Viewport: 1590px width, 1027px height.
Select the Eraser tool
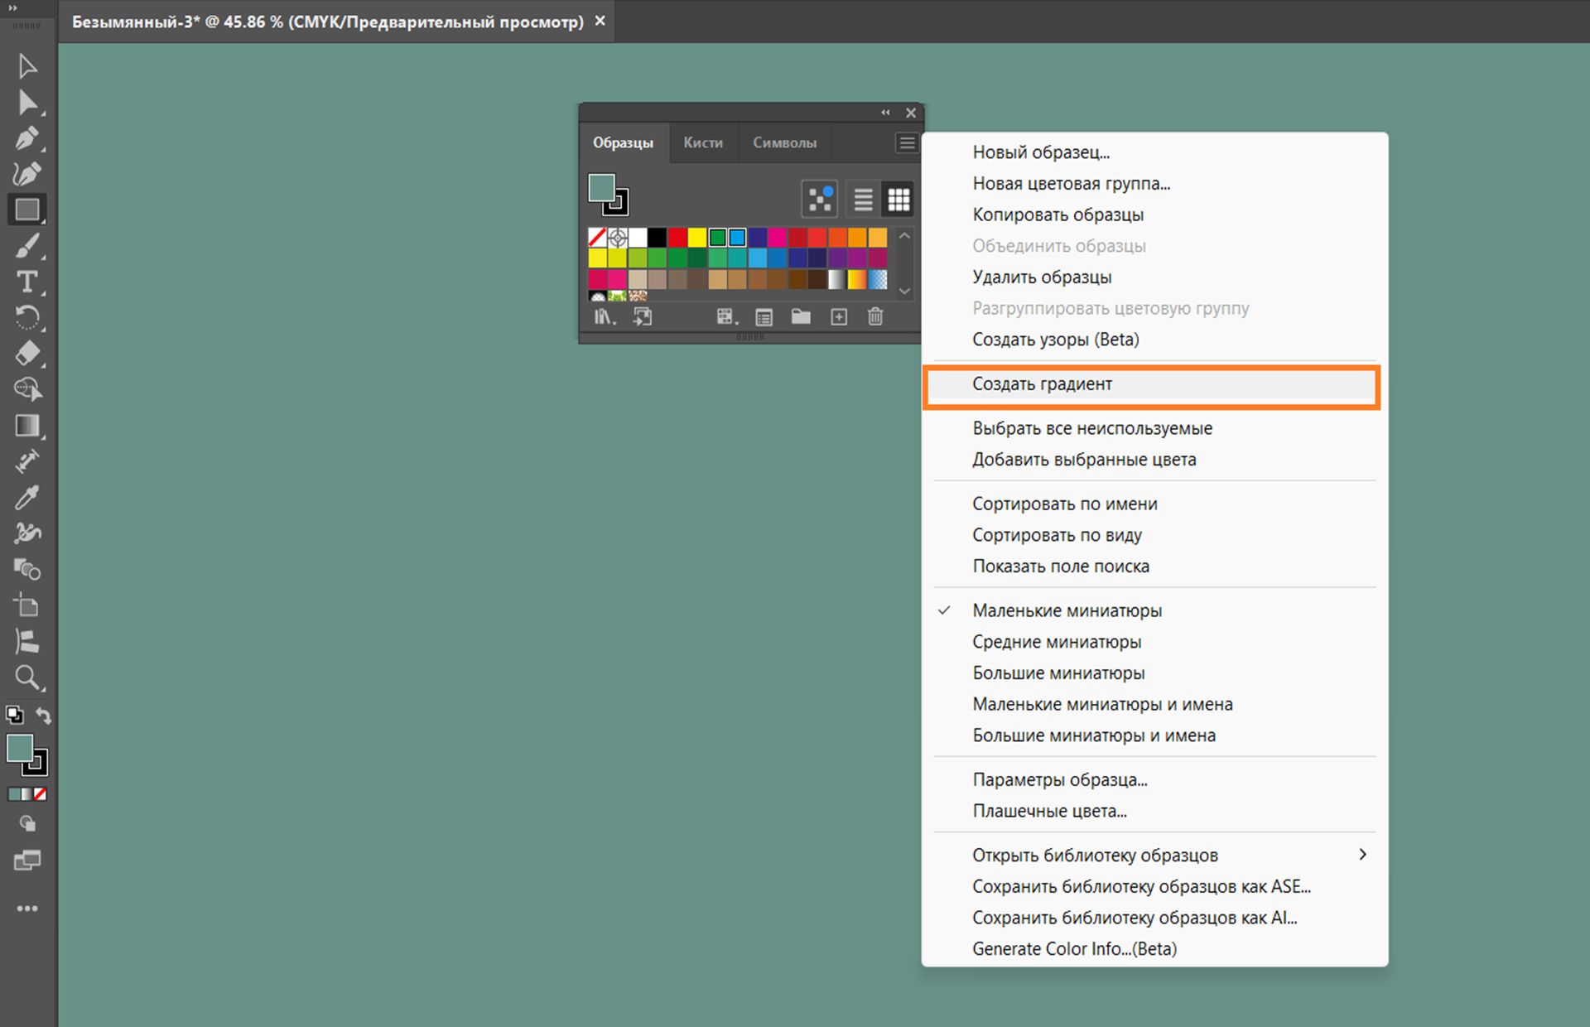coord(26,354)
